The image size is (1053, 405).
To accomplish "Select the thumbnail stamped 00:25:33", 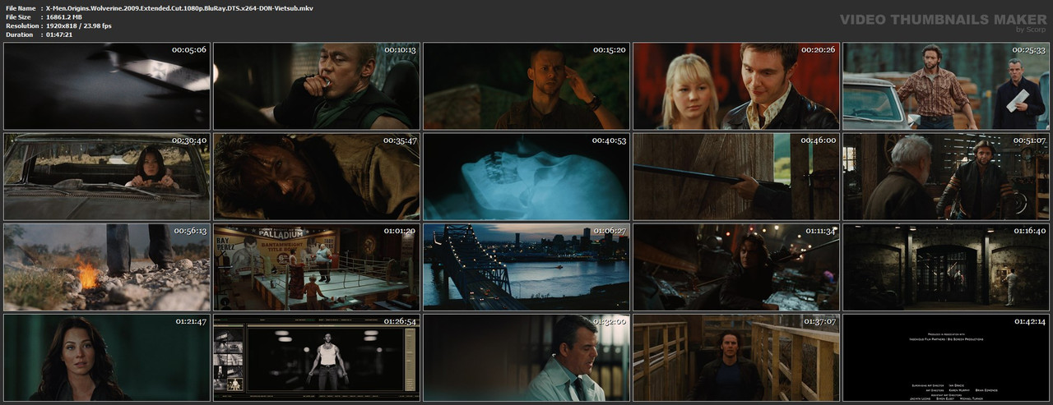I will coord(946,86).
